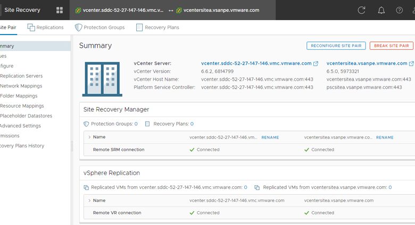Screen dimensions: 415x225
Task: Click the Replications tab icon
Action: (31, 27)
